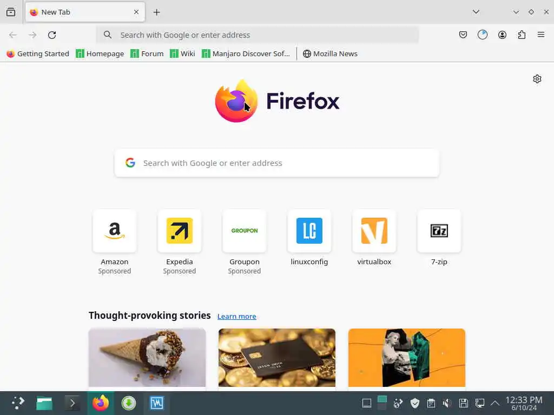Open Save to Pocket icon

click(463, 35)
